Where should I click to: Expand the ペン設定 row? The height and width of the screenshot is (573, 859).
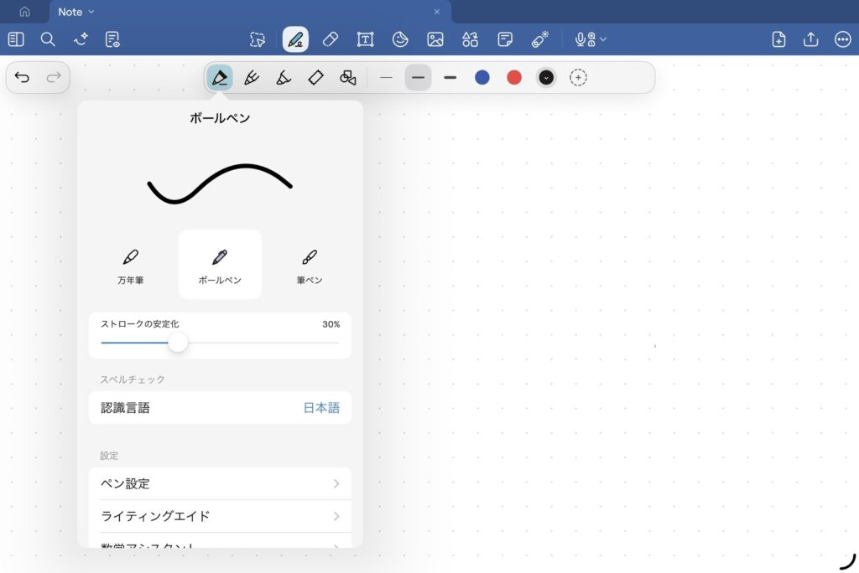pyautogui.click(x=220, y=483)
